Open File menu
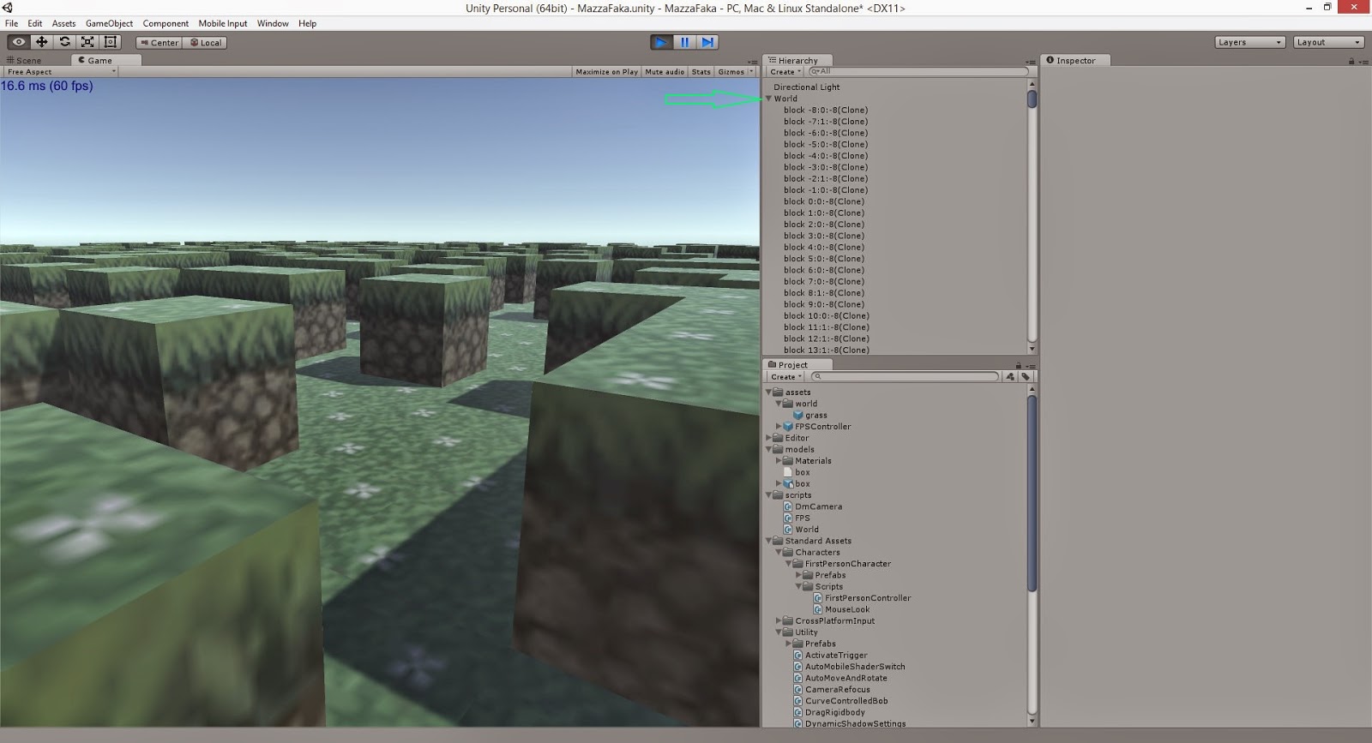 11,23
